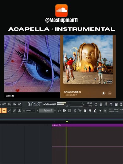Click the icon left of the shopping cart
The image size is (123, 164).
click(x=100, y=111)
